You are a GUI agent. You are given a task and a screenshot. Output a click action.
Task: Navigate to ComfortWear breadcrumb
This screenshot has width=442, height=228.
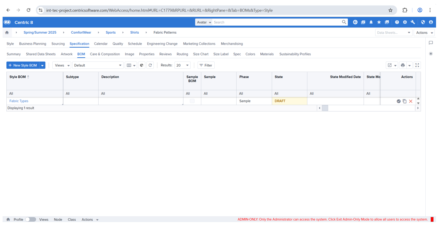(81, 33)
